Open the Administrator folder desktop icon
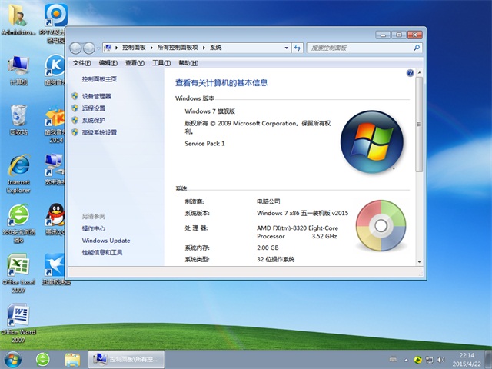492x369 pixels. [x=18, y=21]
